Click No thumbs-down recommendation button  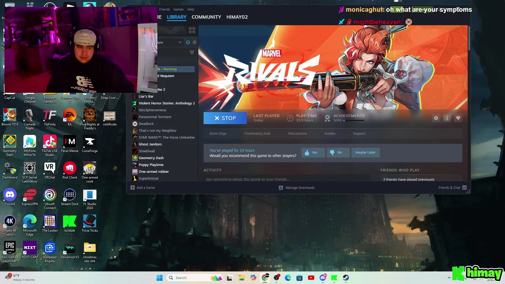coord(338,153)
